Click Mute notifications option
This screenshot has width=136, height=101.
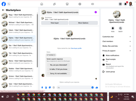pos(117,55)
